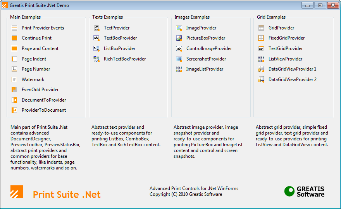Click the TextBoxProvider icon
Screen dimensions: 341x209
coord(96,38)
